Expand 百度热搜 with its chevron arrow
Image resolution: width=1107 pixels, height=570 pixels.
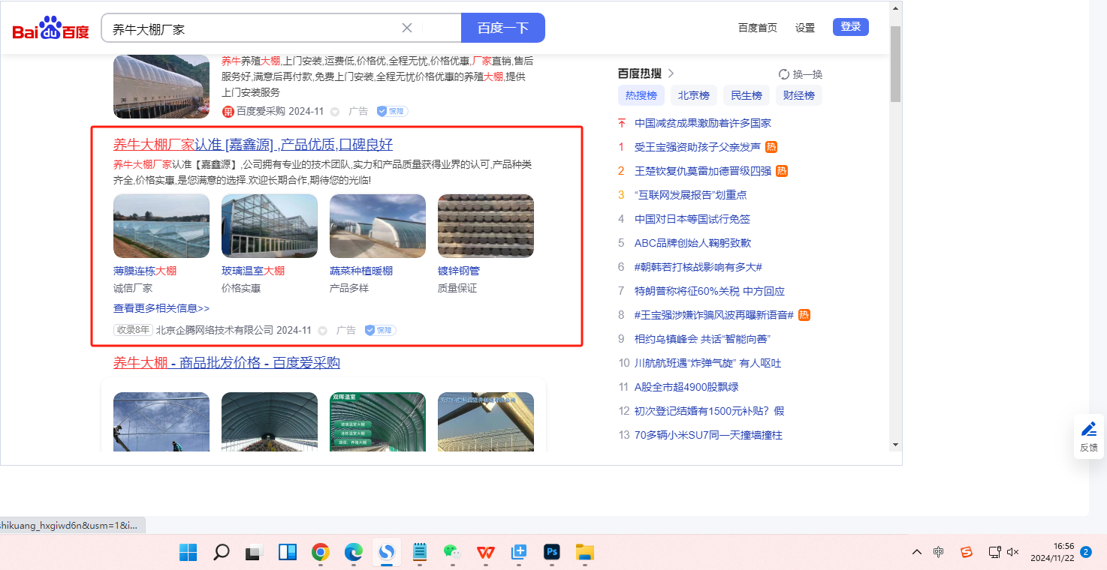pos(671,73)
